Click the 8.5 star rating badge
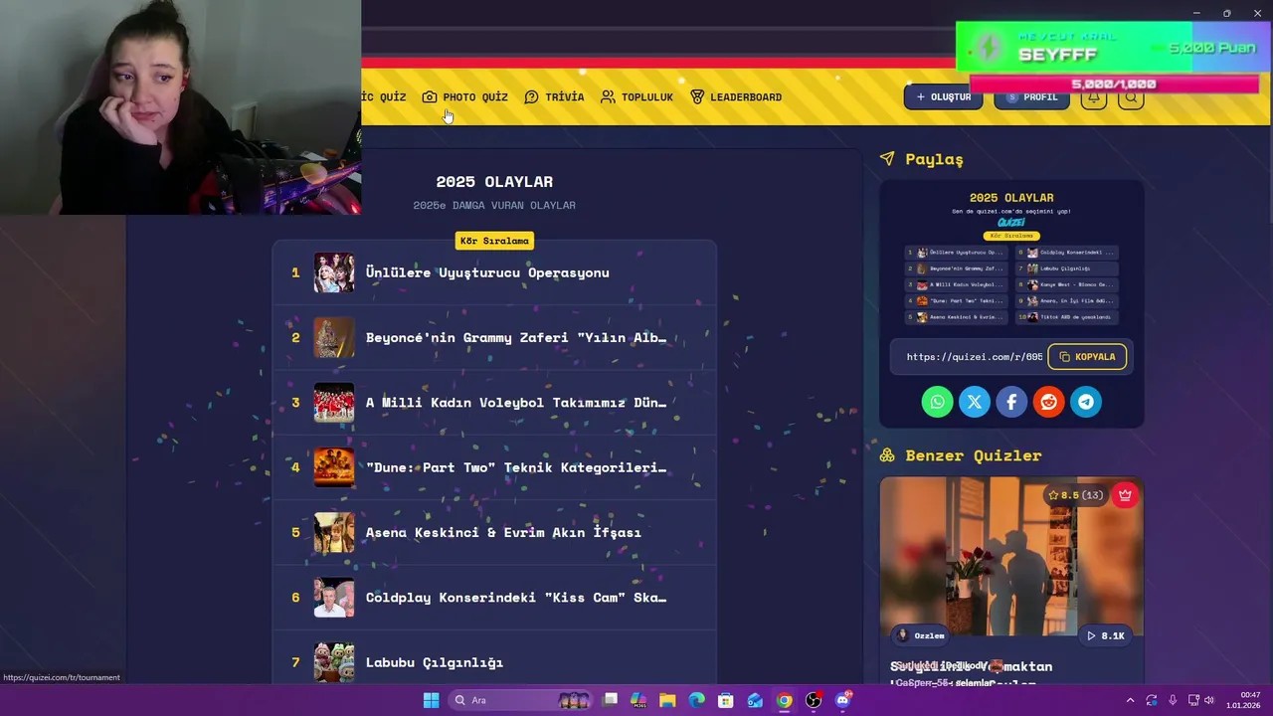The width and height of the screenshot is (1273, 716). [1075, 494]
